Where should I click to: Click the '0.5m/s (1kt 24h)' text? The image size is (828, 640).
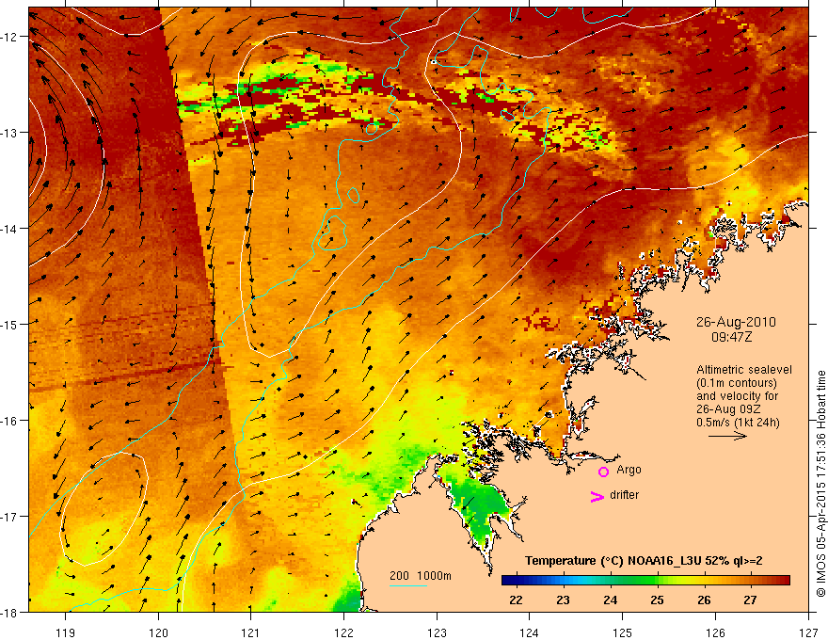tap(738, 423)
